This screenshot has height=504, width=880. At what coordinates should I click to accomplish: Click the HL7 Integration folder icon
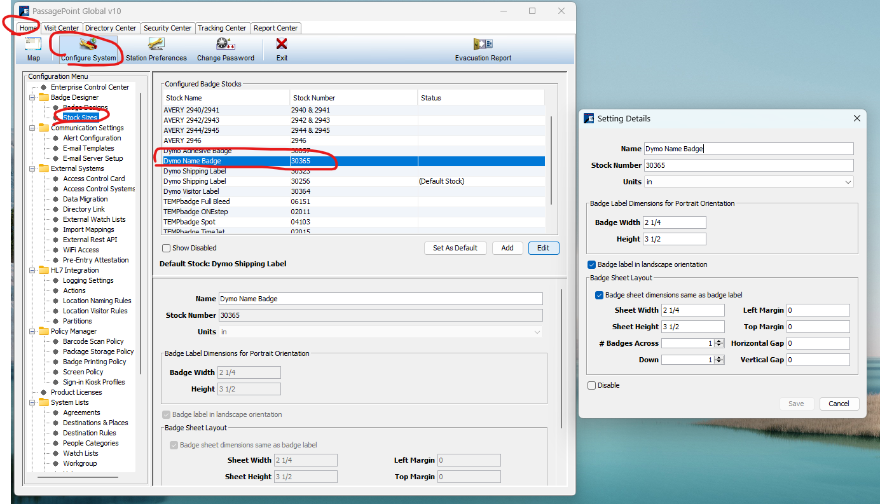point(44,270)
